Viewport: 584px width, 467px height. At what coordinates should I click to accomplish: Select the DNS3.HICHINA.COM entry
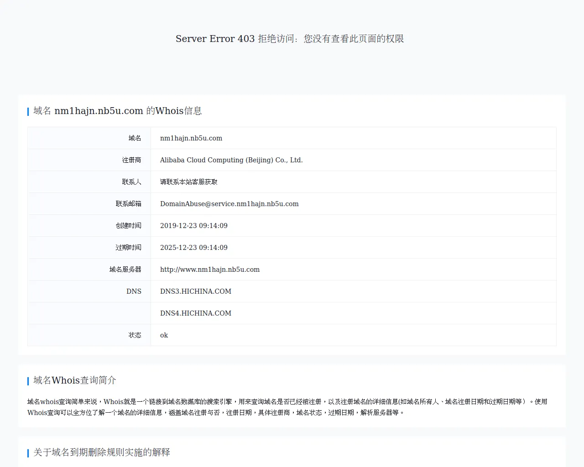tap(195, 291)
